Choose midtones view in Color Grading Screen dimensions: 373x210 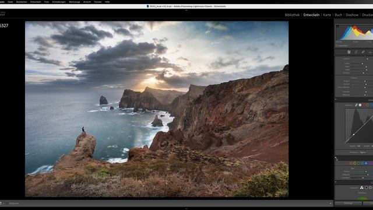coord(370,188)
